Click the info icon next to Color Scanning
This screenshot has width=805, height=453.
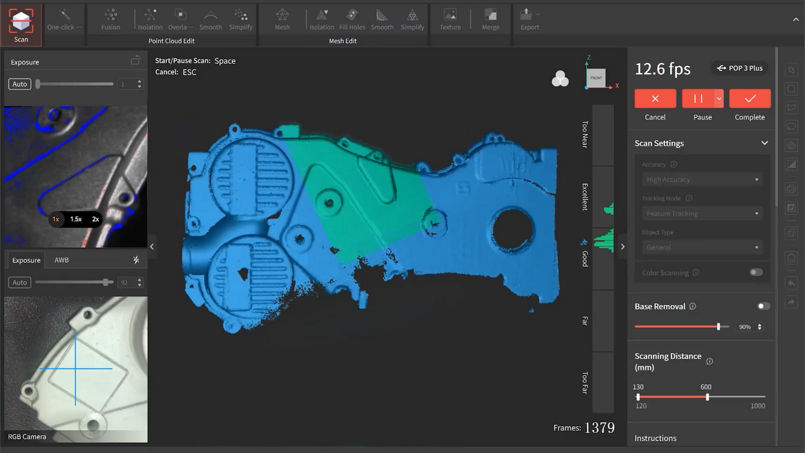(696, 272)
